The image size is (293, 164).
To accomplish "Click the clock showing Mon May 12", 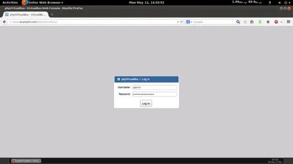I will pyautogui.click(x=146, y=3).
